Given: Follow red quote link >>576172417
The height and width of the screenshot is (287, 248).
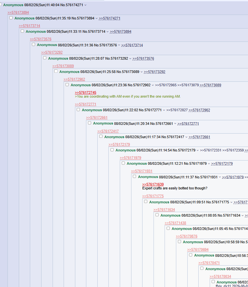Looking at the screenshot, I should [x=108, y=131].
